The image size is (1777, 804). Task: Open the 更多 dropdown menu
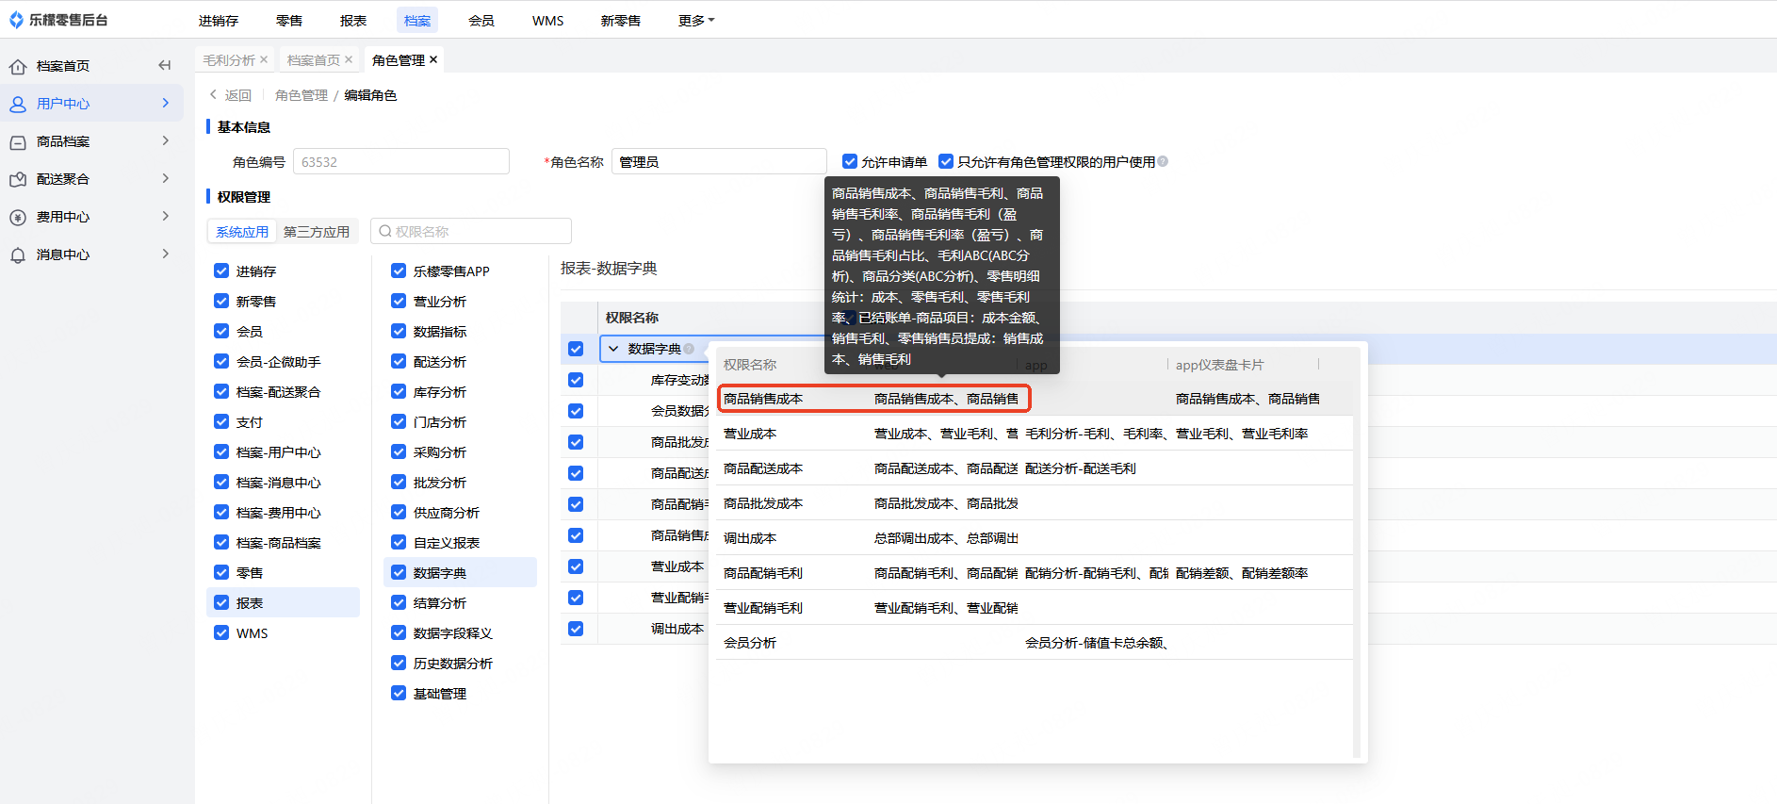coord(695,21)
